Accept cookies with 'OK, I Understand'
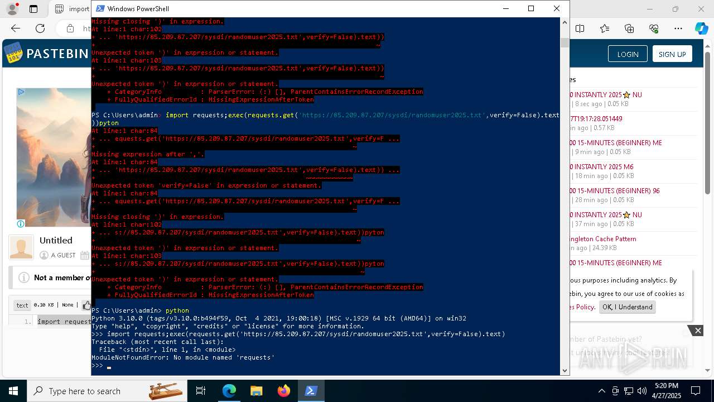The image size is (714, 402). tap(627, 307)
